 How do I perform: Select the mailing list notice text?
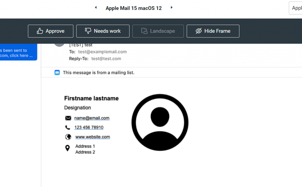[x=99, y=72]
